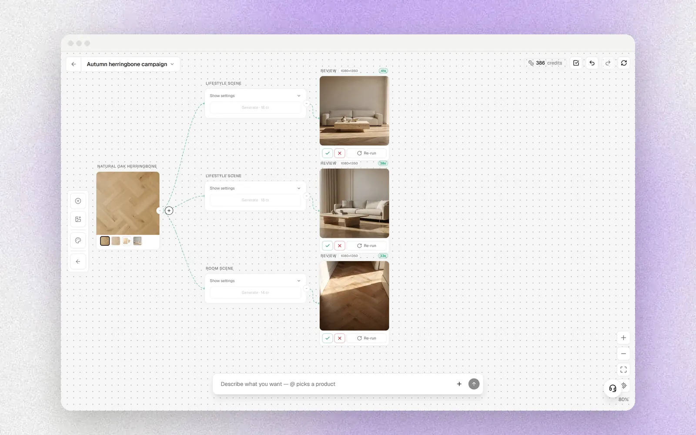Choose the fourth product variant thumbnail

pyautogui.click(x=137, y=241)
